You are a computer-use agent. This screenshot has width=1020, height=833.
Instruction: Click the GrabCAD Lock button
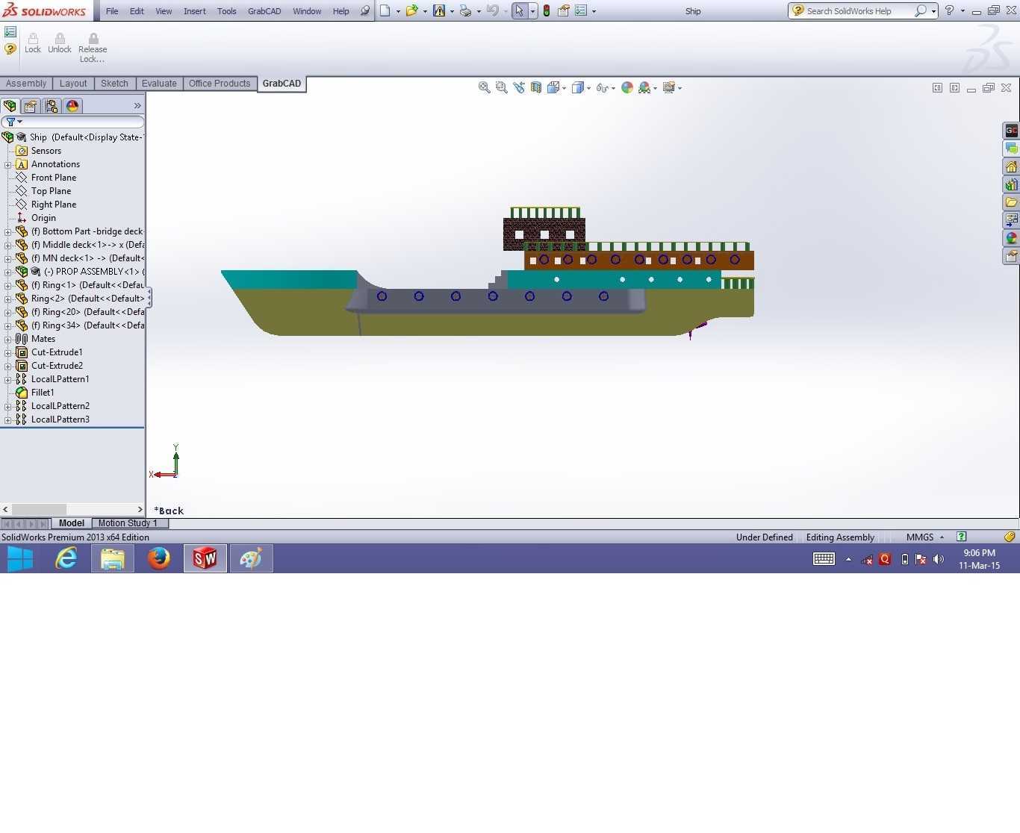(x=33, y=43)
